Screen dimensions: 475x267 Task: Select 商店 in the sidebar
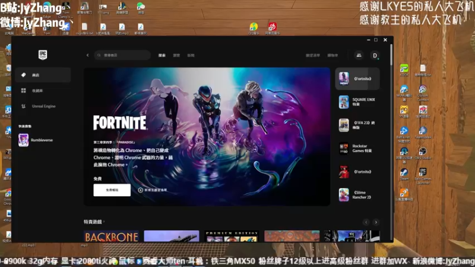click(43, 75)
